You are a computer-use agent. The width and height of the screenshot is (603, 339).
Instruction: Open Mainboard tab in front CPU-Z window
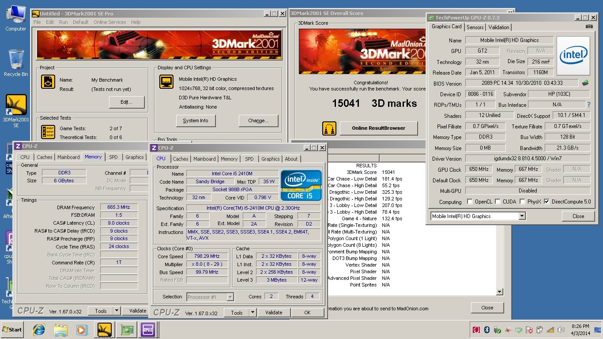pyautogui.click(x=204, y=159)
